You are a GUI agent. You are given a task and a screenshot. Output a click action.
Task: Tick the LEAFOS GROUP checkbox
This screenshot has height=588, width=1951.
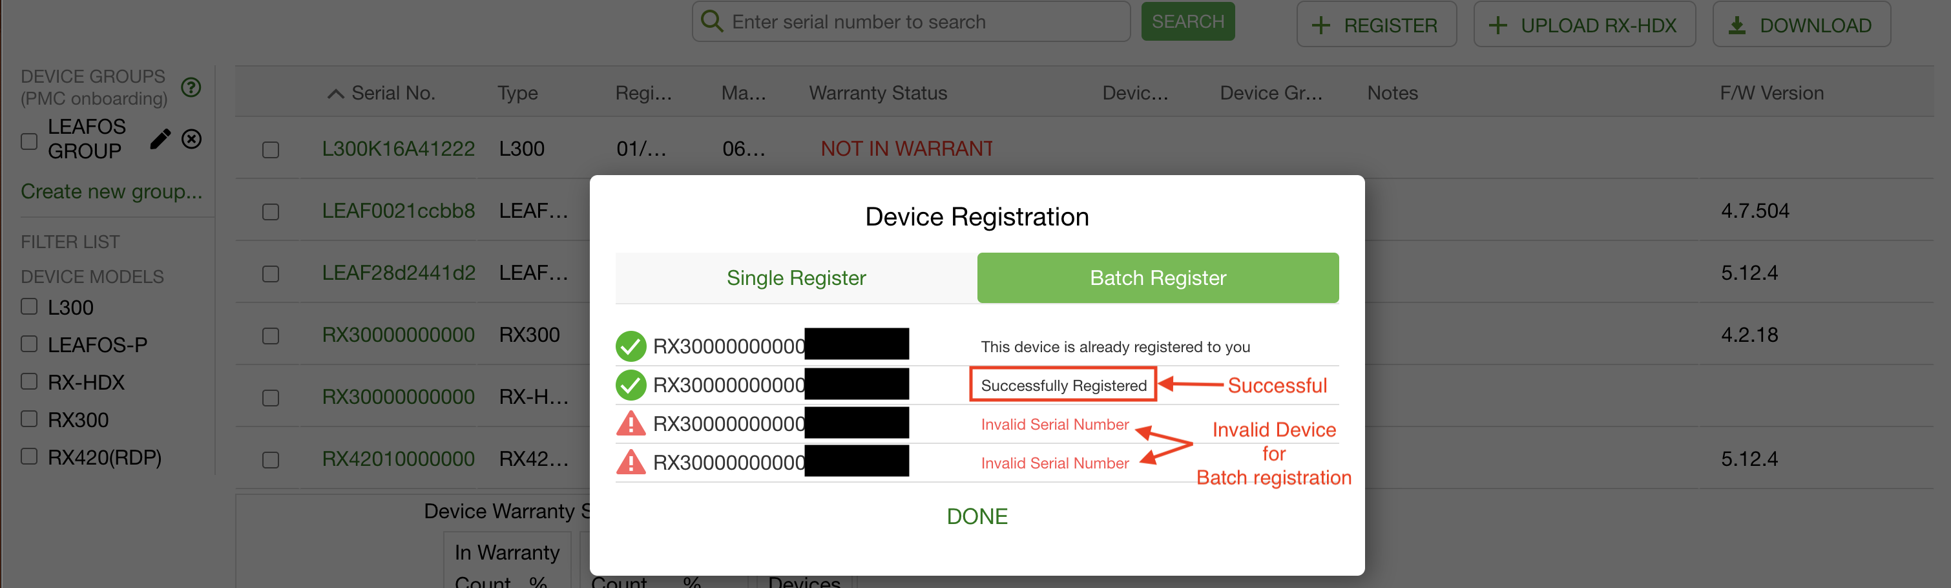30,141
